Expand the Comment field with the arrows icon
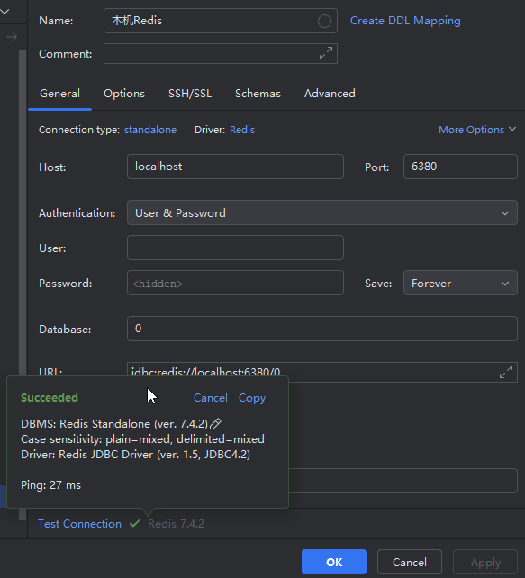The height and width of the screenshot is (578, 525). pos(326,53)
